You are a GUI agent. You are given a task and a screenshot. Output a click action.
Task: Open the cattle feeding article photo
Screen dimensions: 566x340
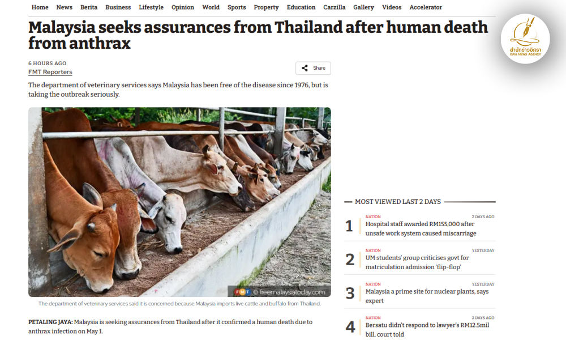179,202
